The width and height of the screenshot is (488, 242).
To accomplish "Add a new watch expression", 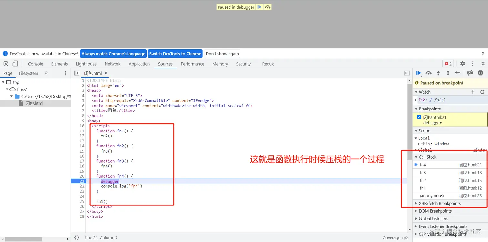I will 473,92.
